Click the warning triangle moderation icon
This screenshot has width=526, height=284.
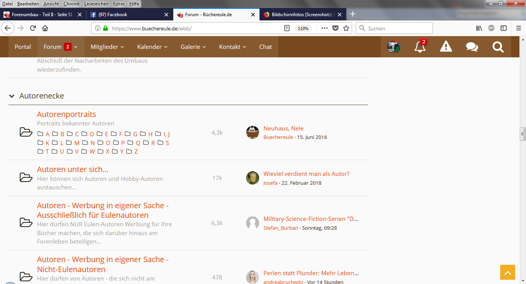pyautogui.click(x=446, y=47)
